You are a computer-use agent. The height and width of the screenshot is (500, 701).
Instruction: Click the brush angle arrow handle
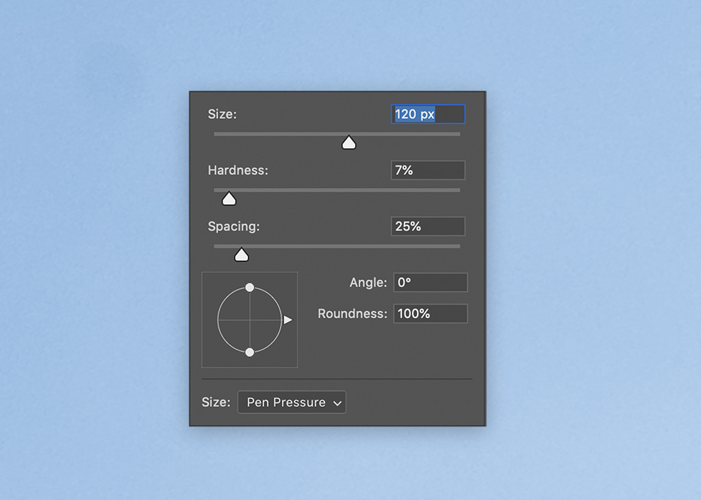288,320
